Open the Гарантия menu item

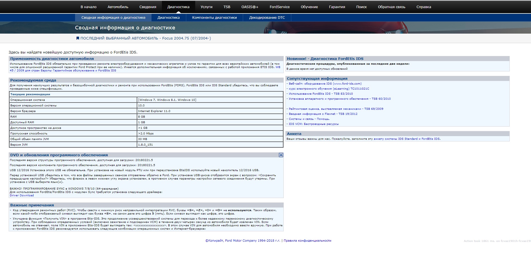(x=337, y=7)
